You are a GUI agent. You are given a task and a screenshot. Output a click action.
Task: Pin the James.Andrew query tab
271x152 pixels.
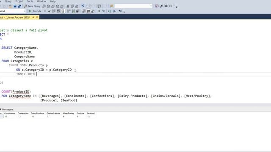coord(33,17)
